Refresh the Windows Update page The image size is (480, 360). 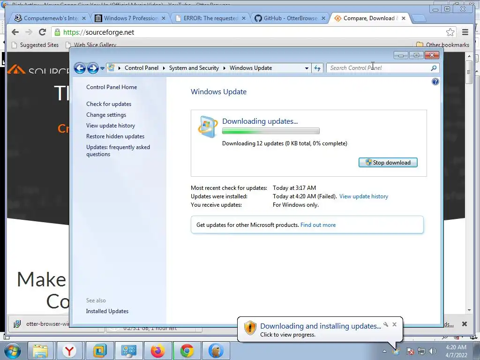pos(317,68)
